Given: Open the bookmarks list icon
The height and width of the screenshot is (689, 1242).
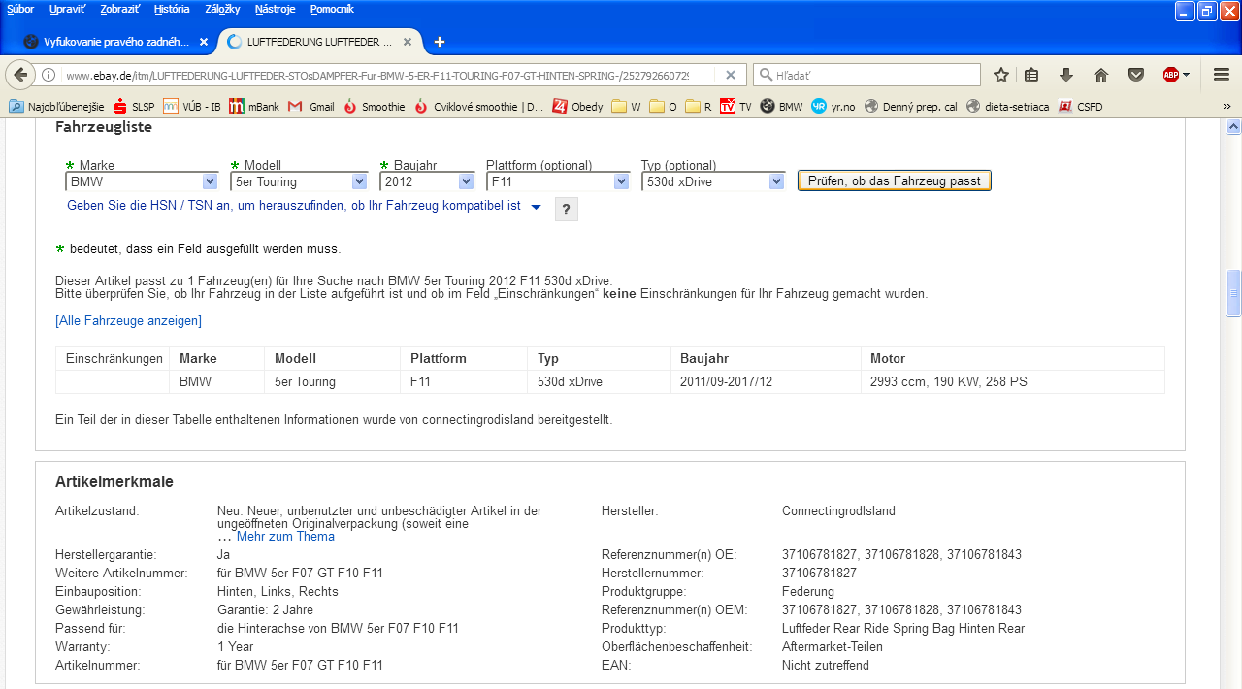Looking at the screenshot, I should (x=1031, y=75).
